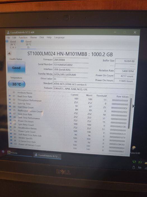The height and width of the screenshot is (197, 147).
Task: Select the Power Cycle Count attribute name
Action: tap(27, 131)
